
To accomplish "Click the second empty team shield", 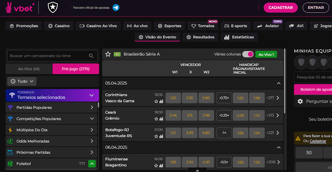I will tap(312, 62).
